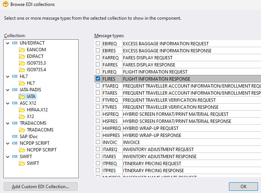Select the X12 collection tree item
261x193 pixels.
(x=30, y=117)
